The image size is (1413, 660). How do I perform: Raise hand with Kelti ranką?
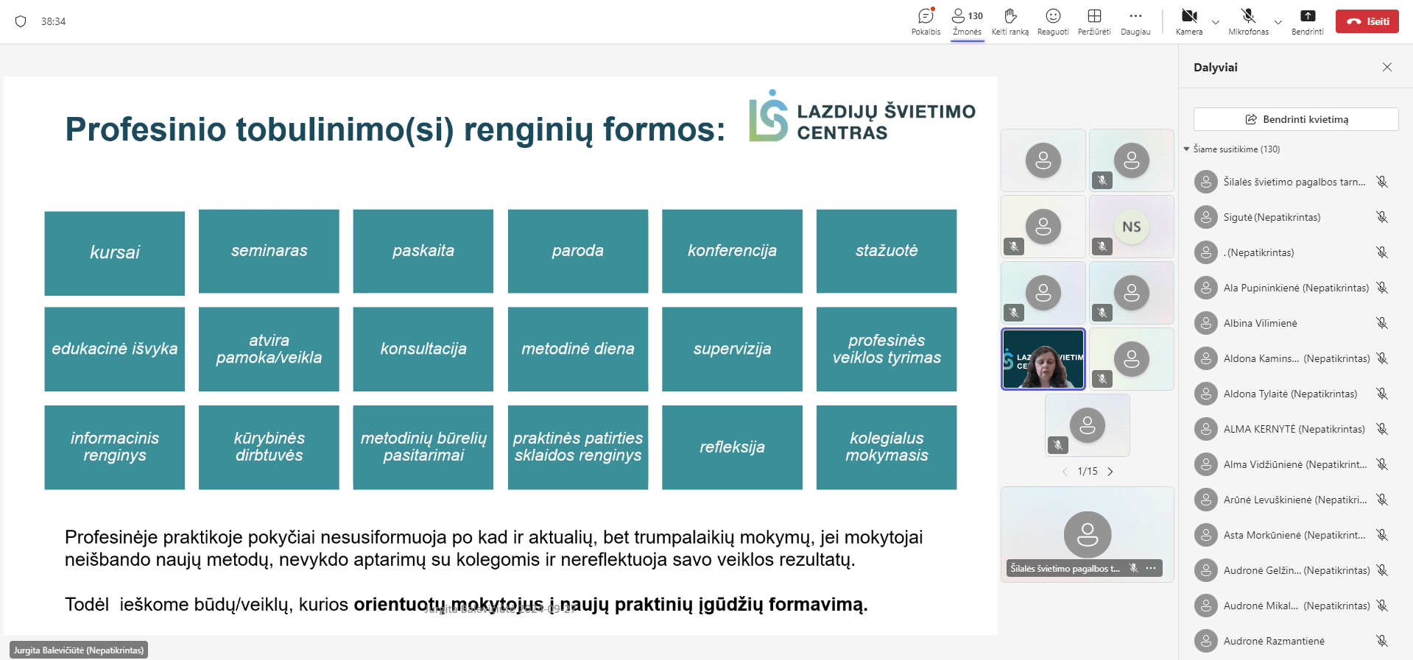(x=1009, y=21)
